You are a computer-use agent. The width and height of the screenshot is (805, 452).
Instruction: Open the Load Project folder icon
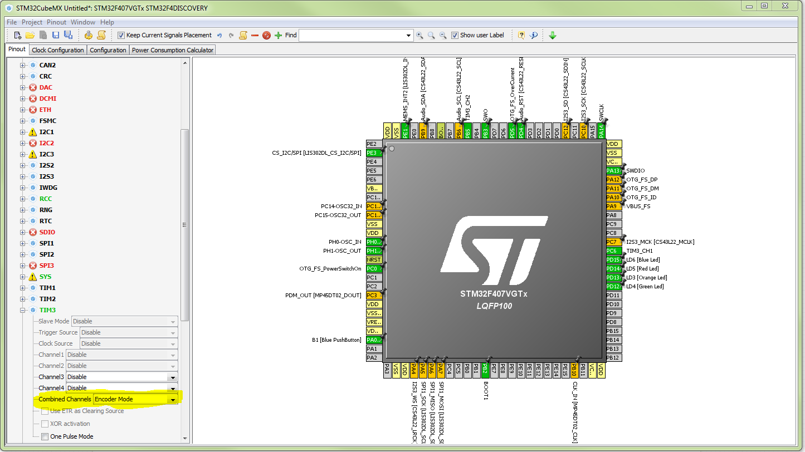(x=30, y=35)
